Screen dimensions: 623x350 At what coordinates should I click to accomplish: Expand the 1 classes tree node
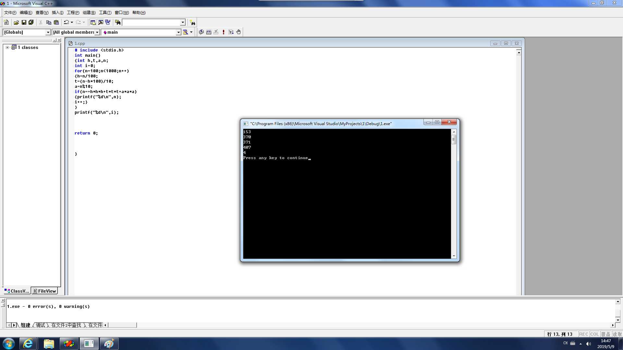7,47
